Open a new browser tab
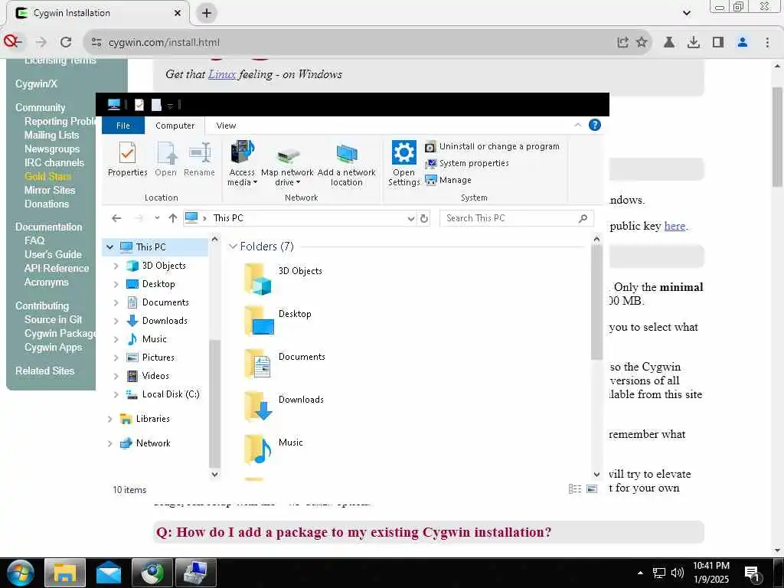The image size is (784, 588). [207, 13]
